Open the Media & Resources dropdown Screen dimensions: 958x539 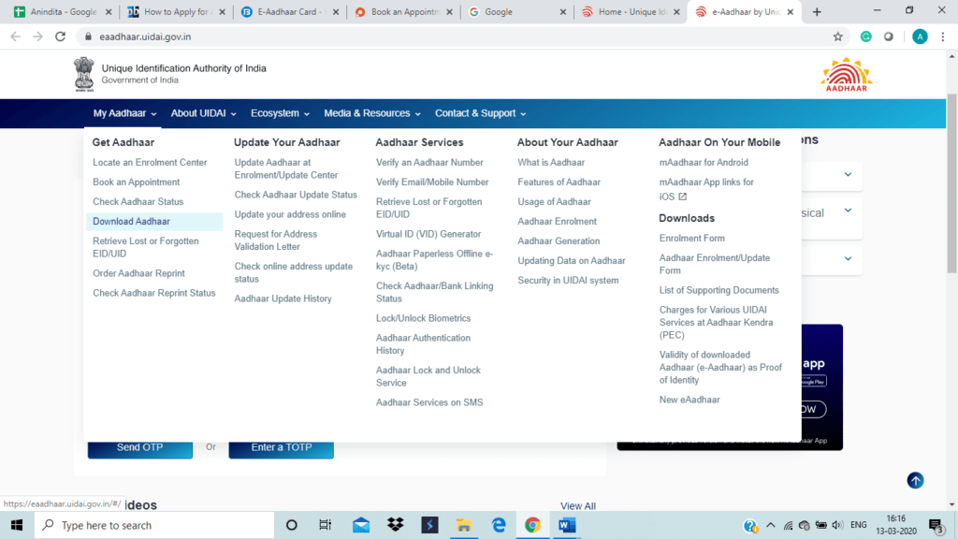[x=372, y=113]
